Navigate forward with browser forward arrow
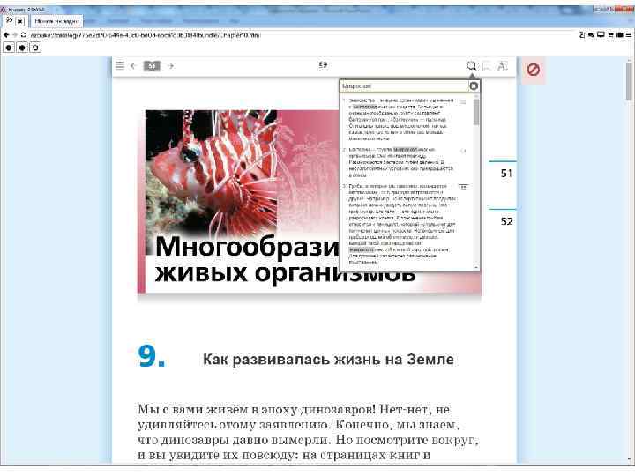The width and height of the screenshot is (635, 476). click(15, 35)
